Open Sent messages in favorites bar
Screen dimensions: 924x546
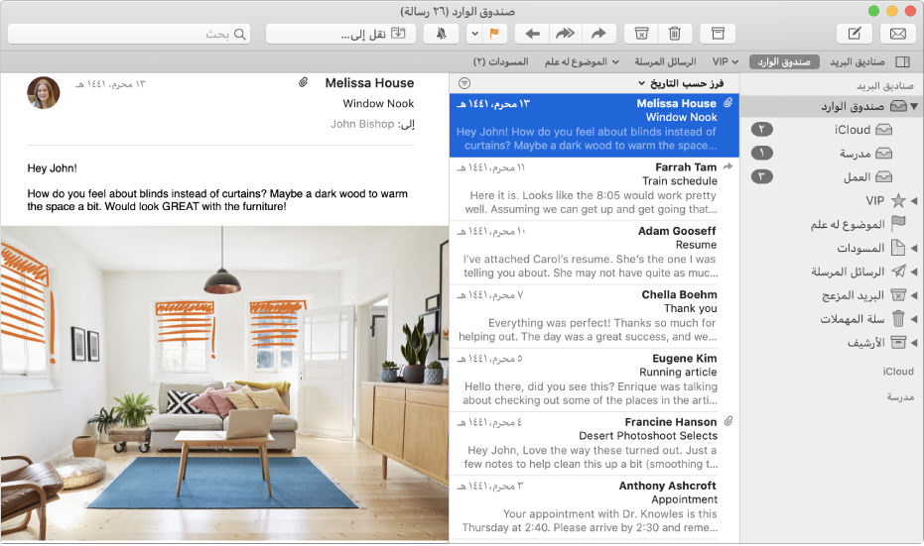[665, 61]
